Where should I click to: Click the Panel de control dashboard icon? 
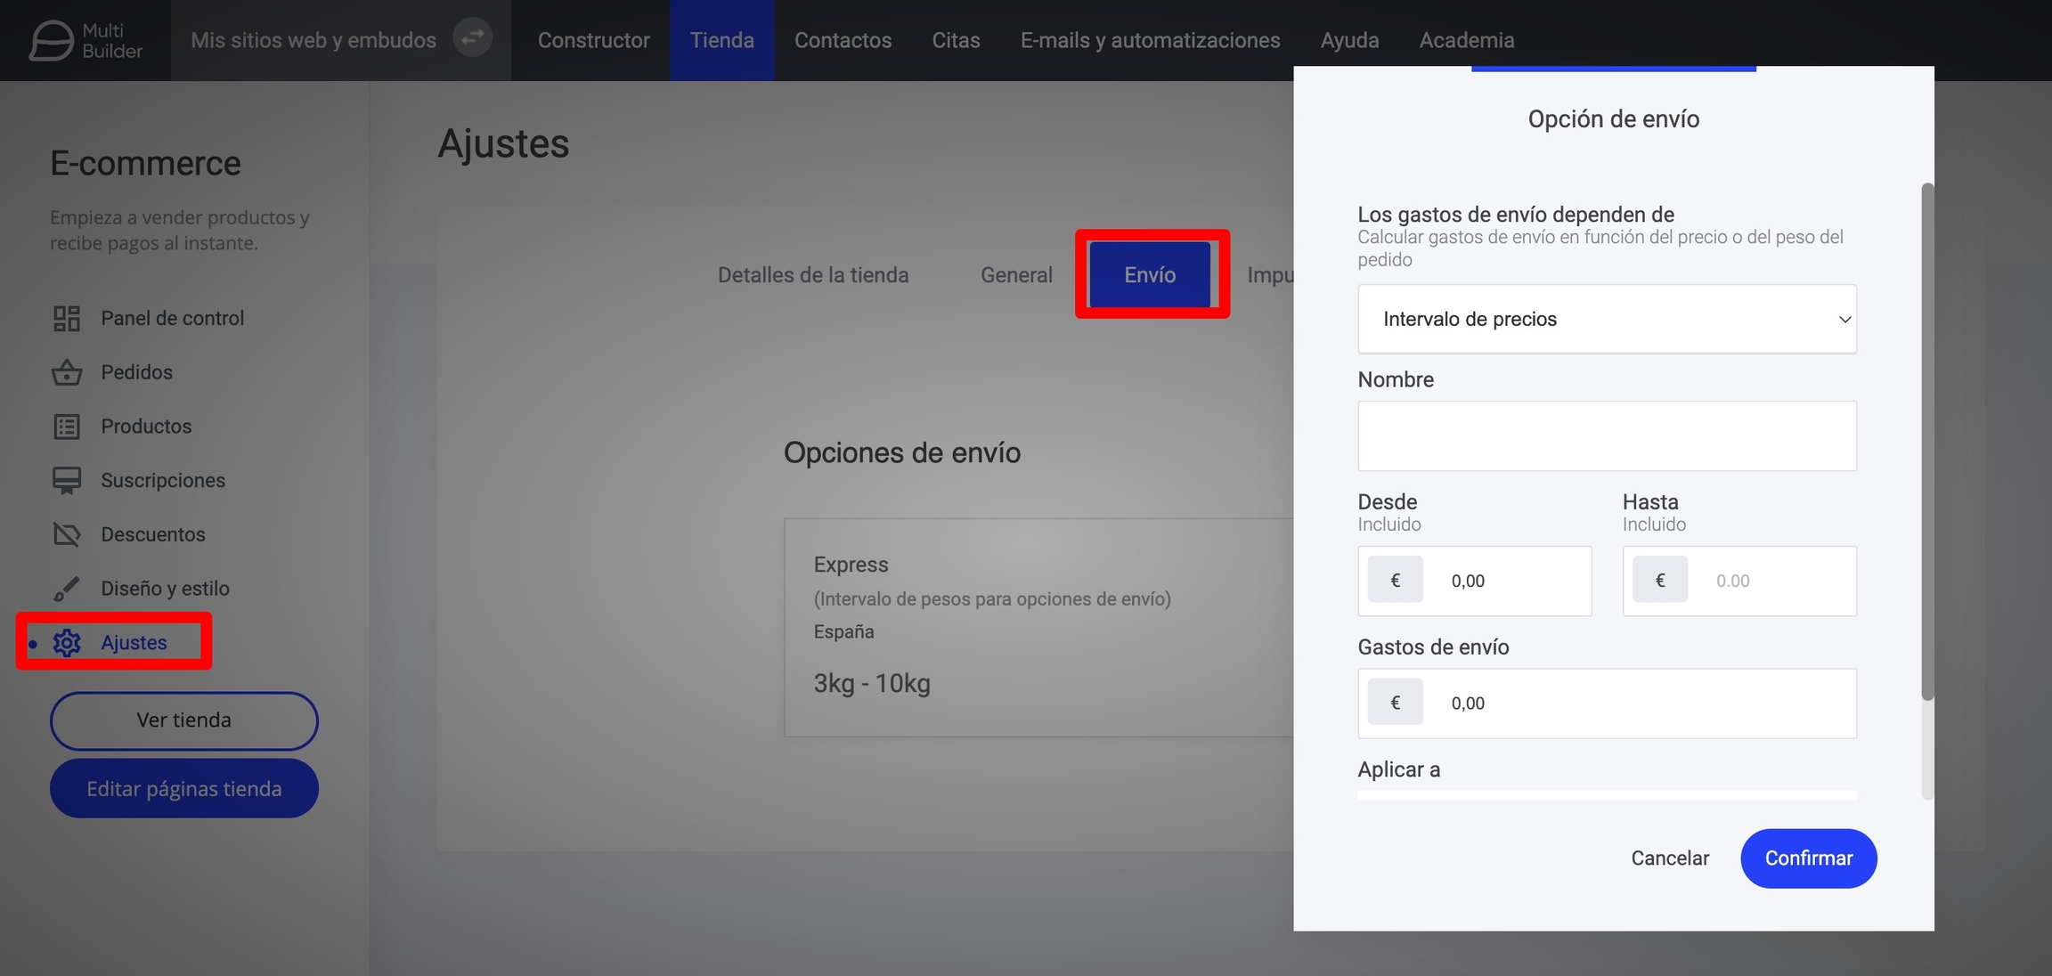coord(67,318)
